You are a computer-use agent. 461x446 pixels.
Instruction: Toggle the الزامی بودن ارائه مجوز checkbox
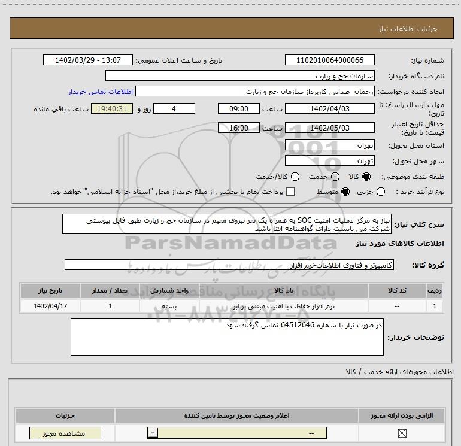(402, 433)
